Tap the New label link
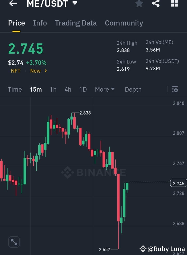This screenshot has width=187, height=255. (x=35, y=71)
